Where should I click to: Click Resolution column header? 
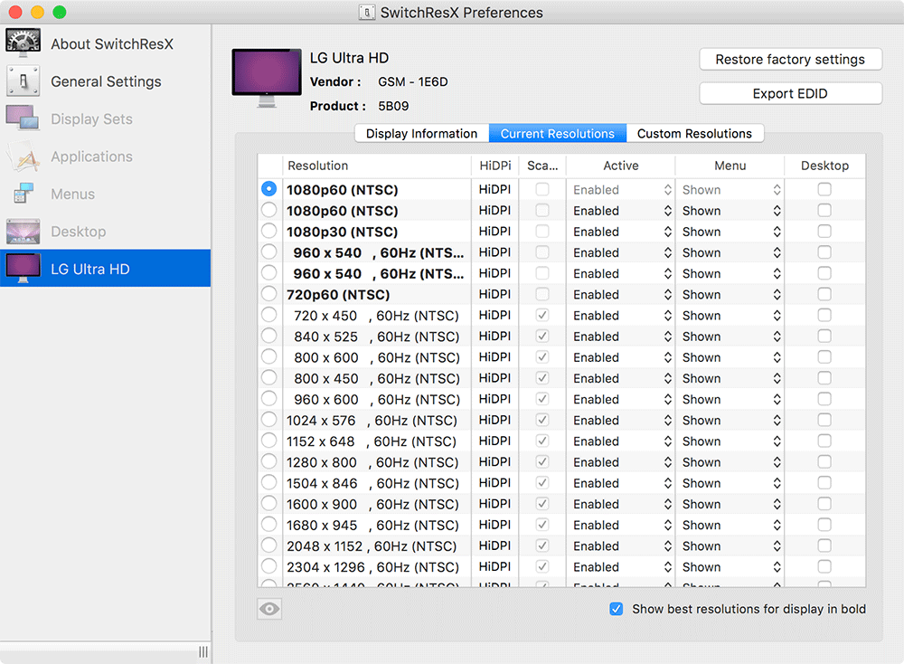(377, 166)
